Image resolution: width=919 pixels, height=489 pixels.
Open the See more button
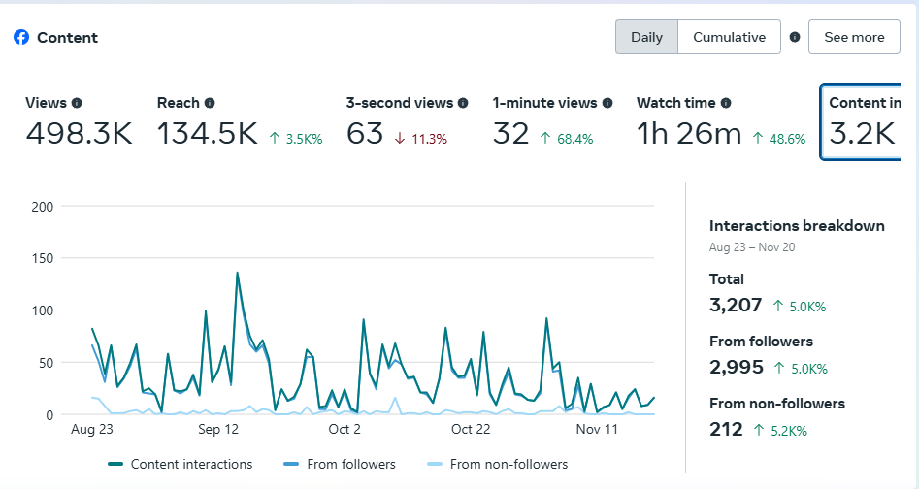tap(854, 37)
